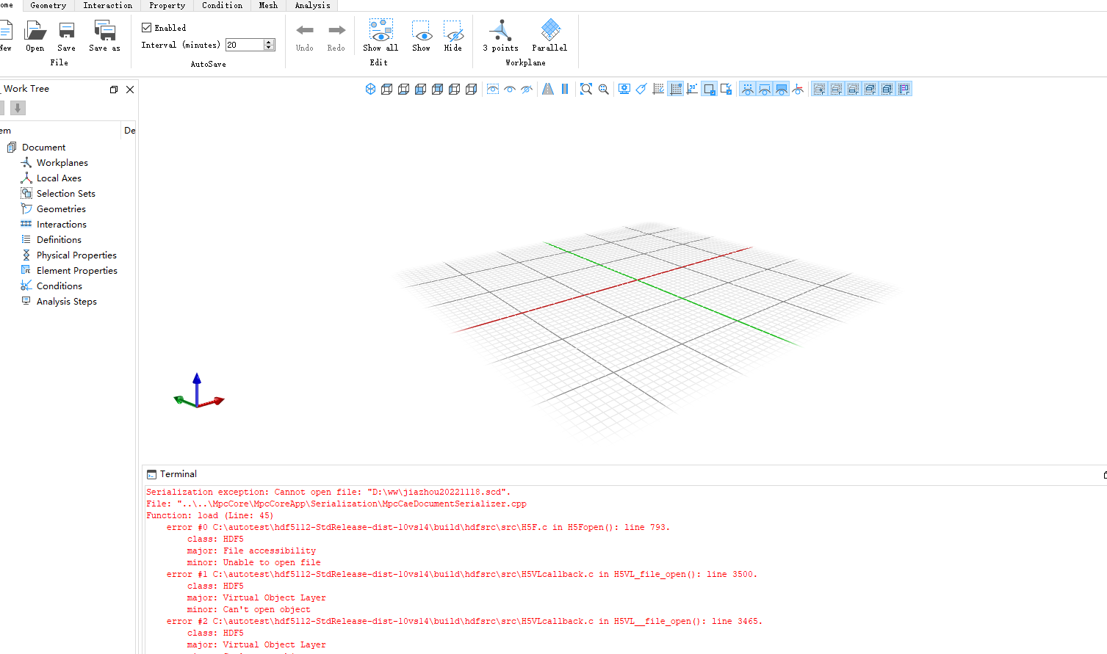Click Hide in the Edit ribbon group
The width and height of the screenshot is (1107, 654).
coord(453,36)
